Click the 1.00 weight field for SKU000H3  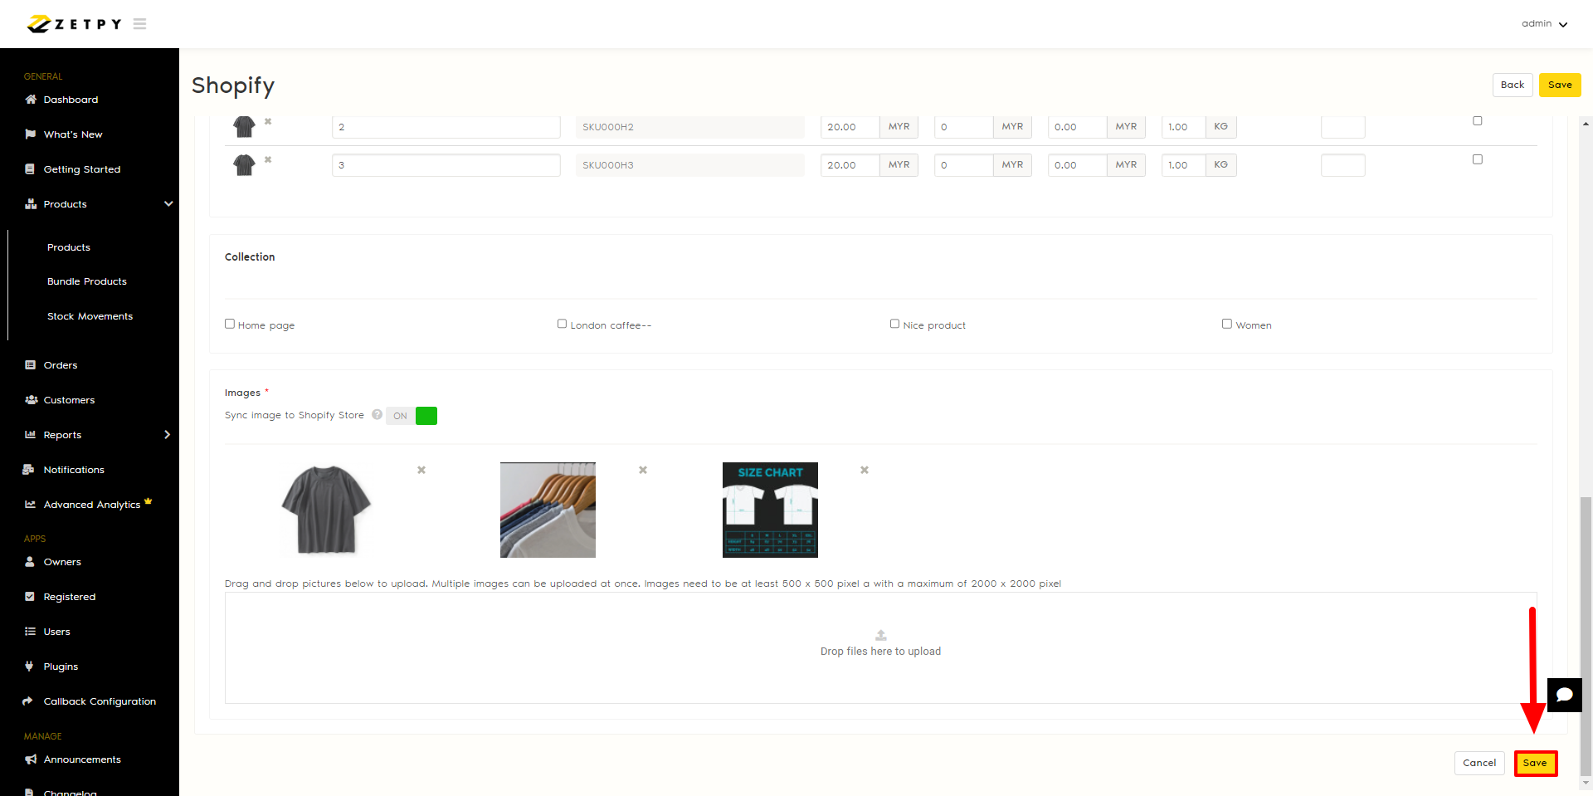[x=1183, y=165]
